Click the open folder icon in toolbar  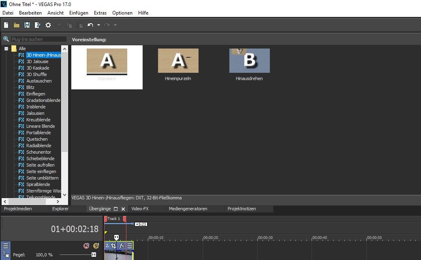click(17, 25)
